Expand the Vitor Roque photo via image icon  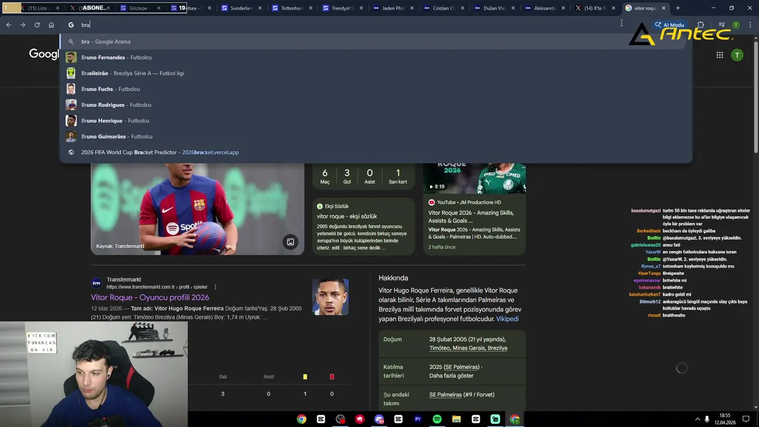click(291, 242)
